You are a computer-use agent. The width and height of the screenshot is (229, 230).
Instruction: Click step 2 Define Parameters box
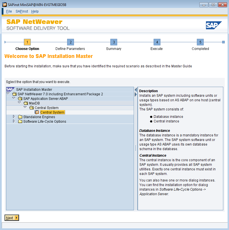coord(70,42)
